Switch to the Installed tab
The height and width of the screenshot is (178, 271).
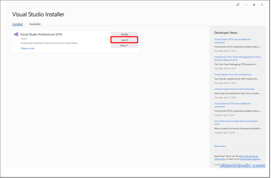(x=17, y=24)
